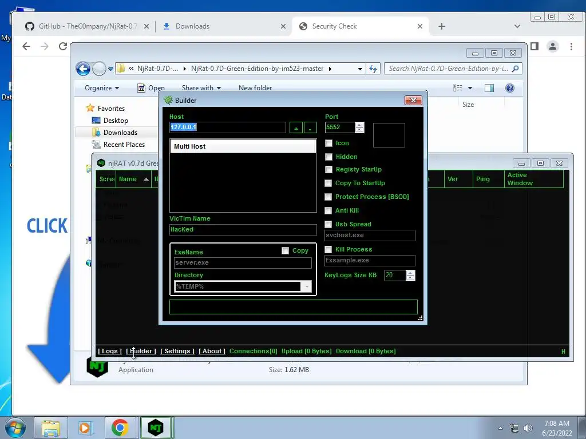Check the Copy To StartUp option
Viewport: 586px width, 439px height.
(328, 183)
